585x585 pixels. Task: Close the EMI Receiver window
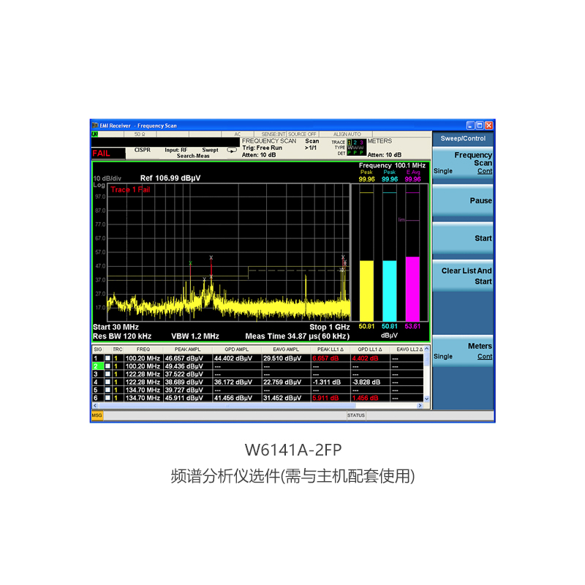(x=488, y=125)
